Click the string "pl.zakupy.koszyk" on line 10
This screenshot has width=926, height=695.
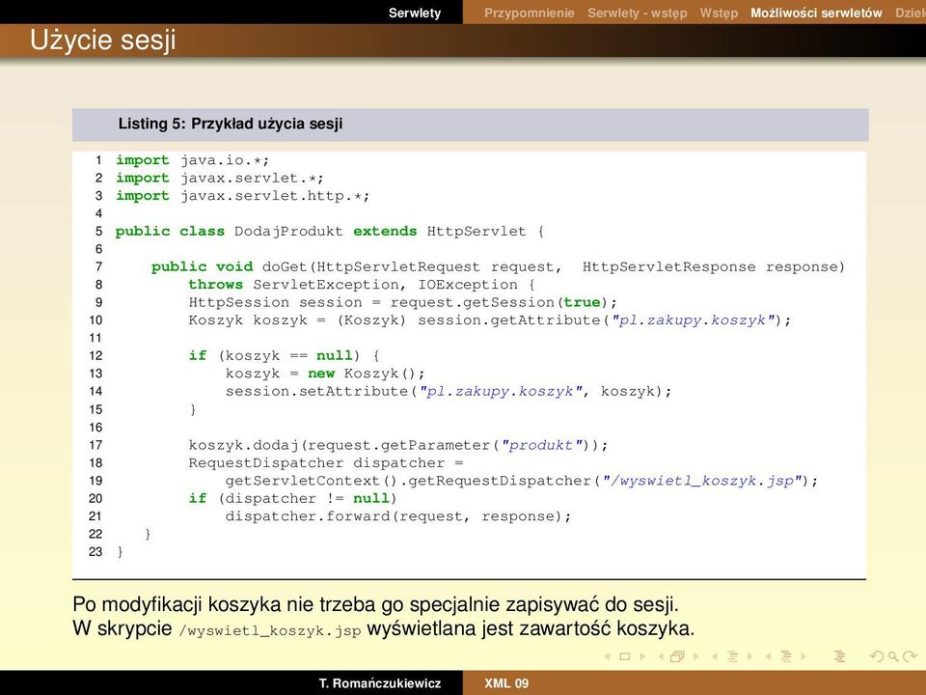coord(693,320)
